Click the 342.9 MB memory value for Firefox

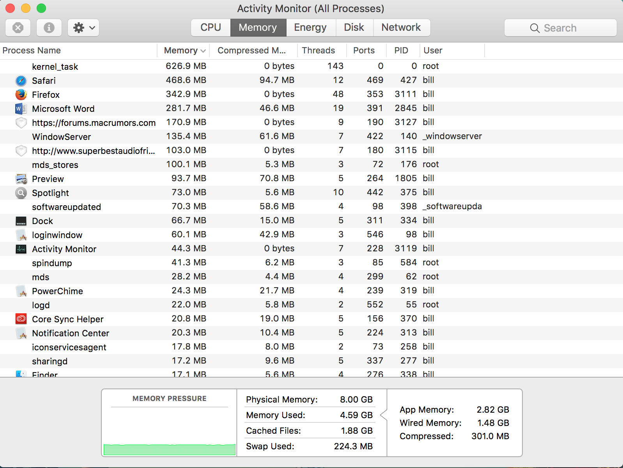[186, 94]
